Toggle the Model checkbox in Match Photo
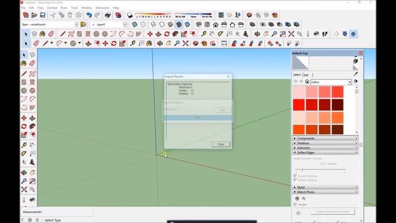Image resolution: width=396 pixels, height=223 pixels. [x=295, y=204]
